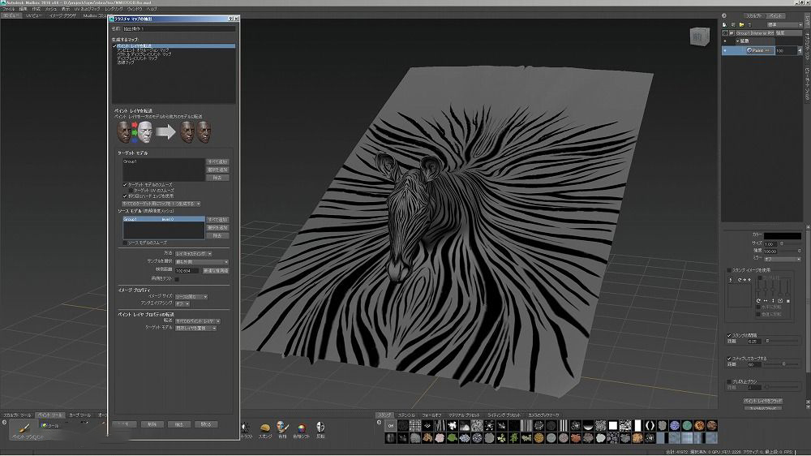Viewport: 811px width, 456px height.
Task: Click the Paint layer icon in layers list
Action: 749,50
